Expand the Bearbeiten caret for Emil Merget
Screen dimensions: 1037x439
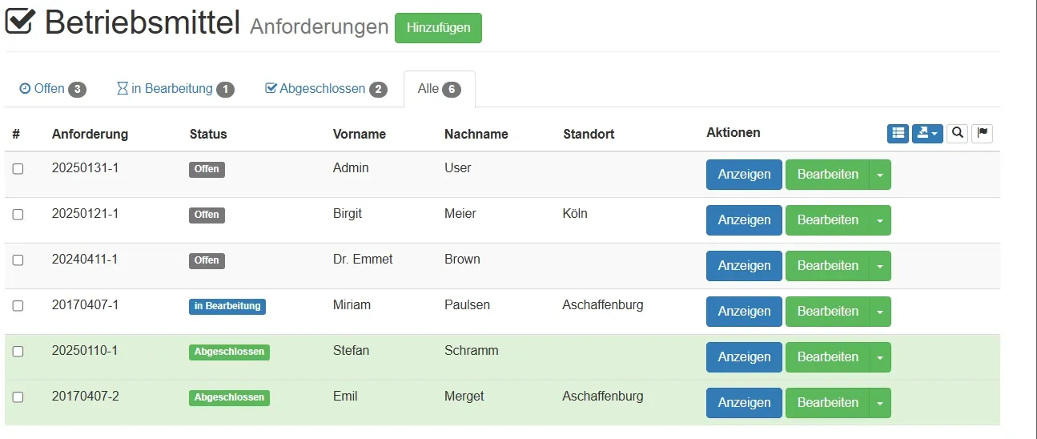880,403
